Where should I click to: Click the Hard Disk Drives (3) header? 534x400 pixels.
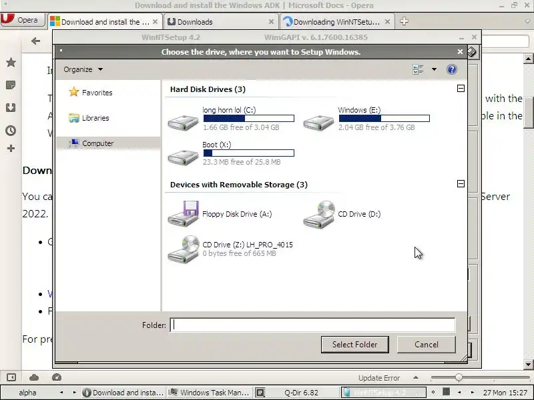pyautogui.click(x=208, y=89)
